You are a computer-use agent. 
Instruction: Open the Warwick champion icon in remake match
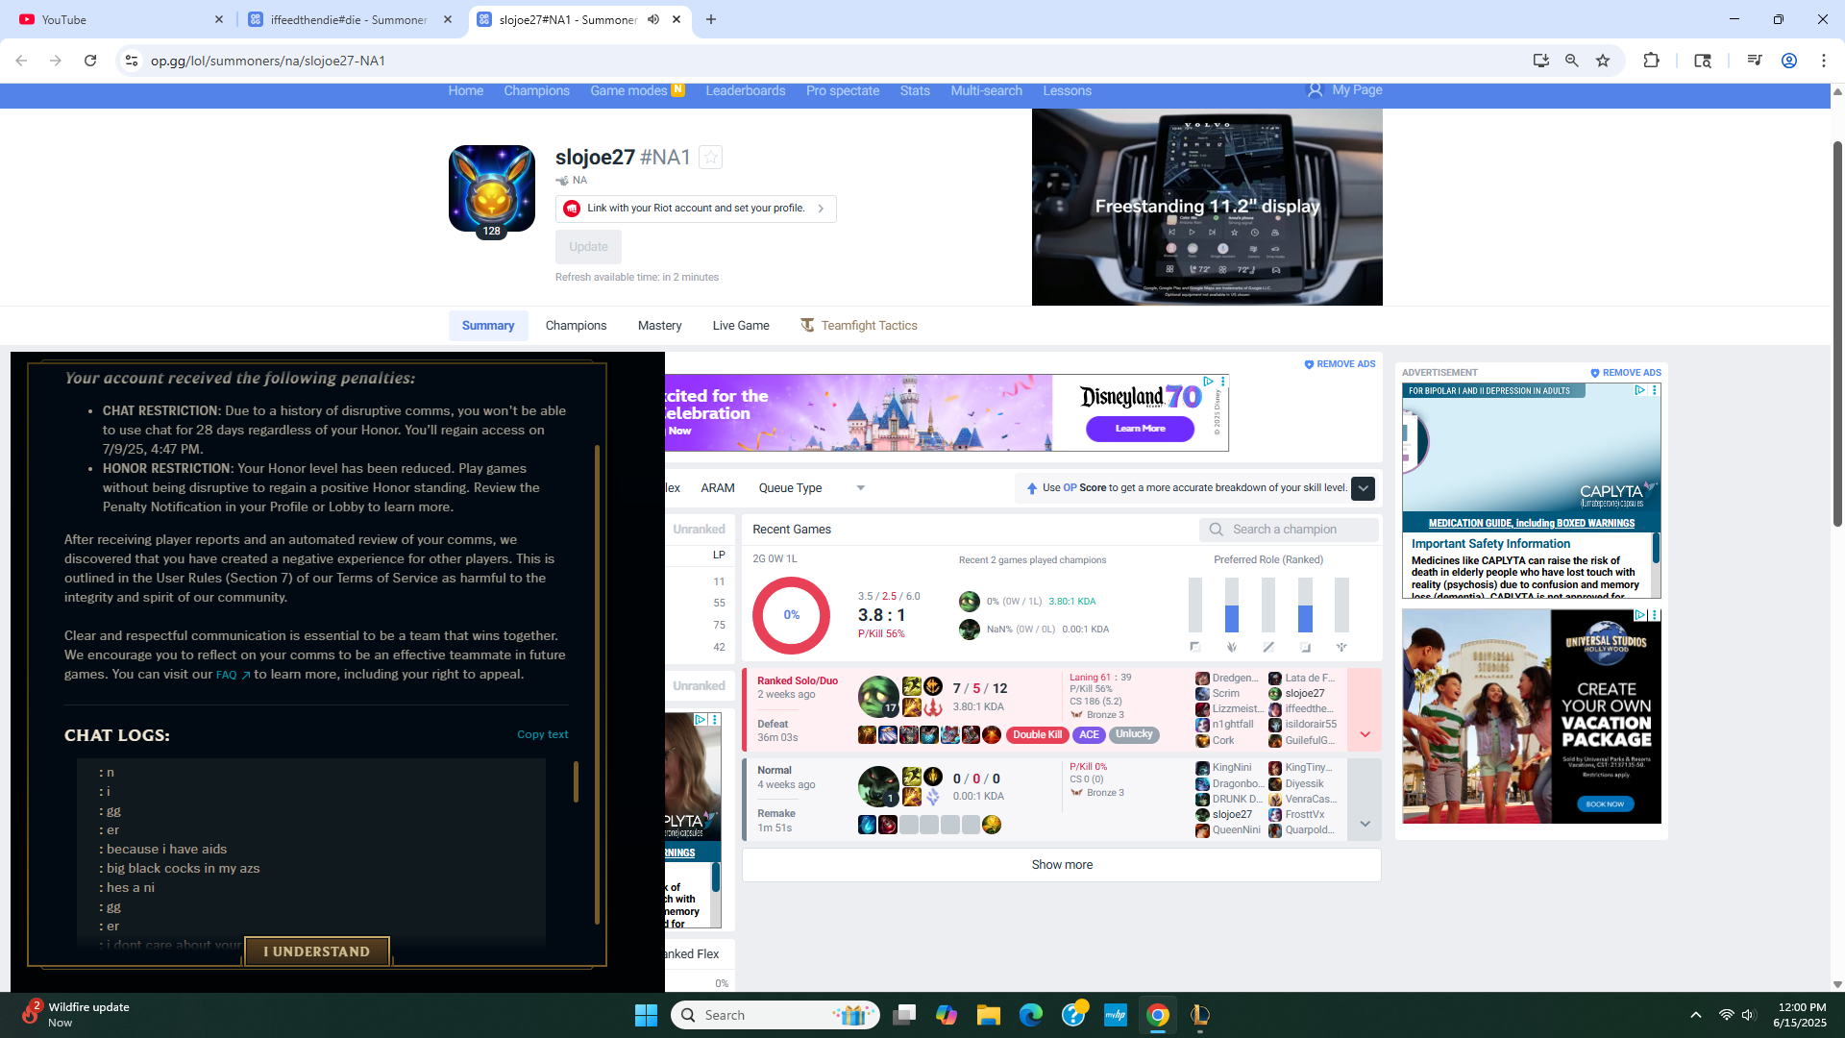coord(878,787)
